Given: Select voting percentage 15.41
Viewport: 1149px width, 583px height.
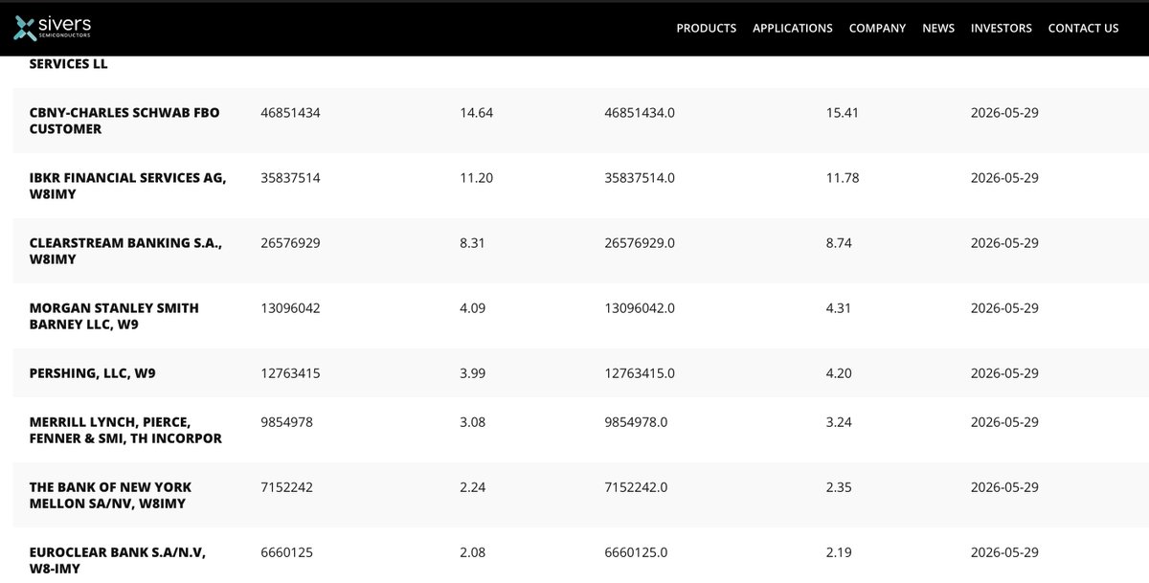Looking at the screenshot, I should click(842, 113).
